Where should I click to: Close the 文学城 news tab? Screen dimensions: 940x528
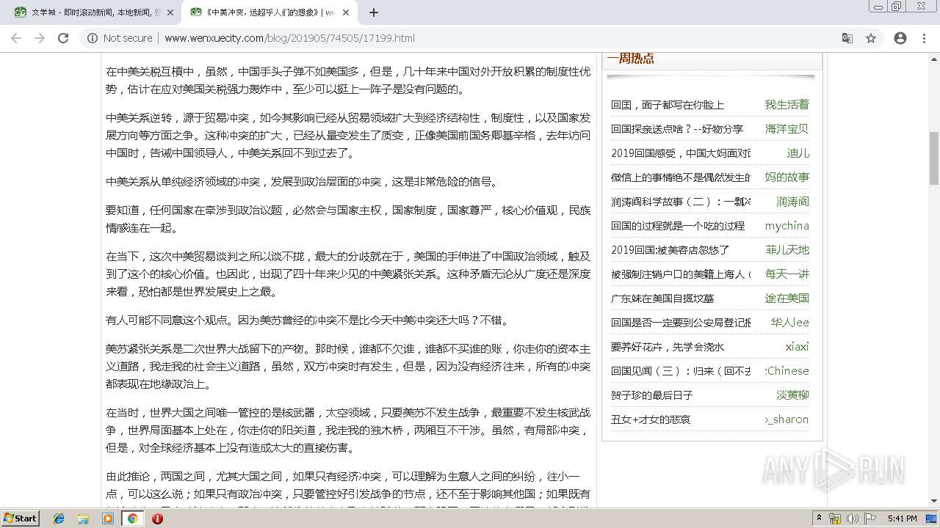170,12
